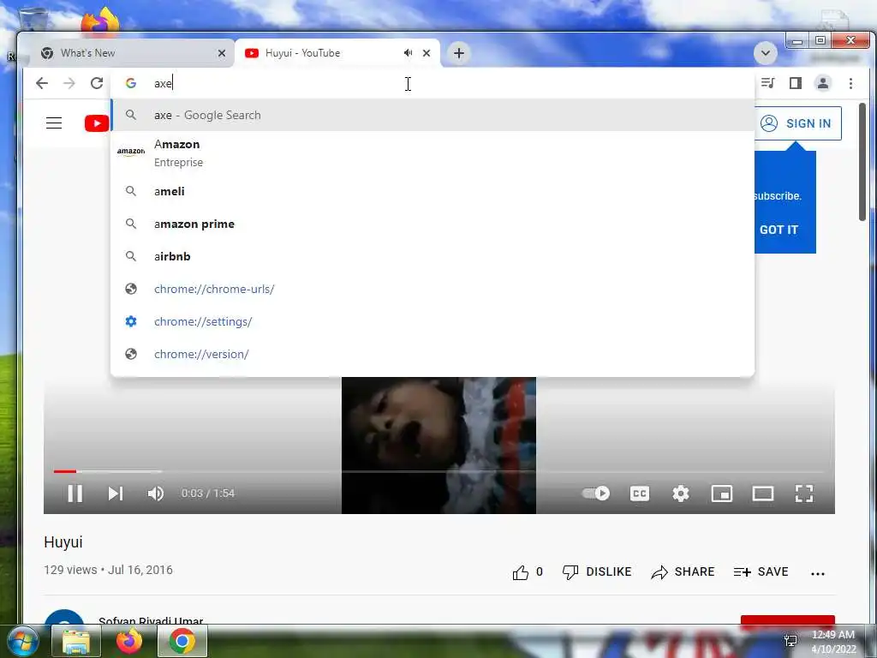The height and width of the screenshot is (658, 877).
Task: Skip to the next video
Action: (116, 493)
